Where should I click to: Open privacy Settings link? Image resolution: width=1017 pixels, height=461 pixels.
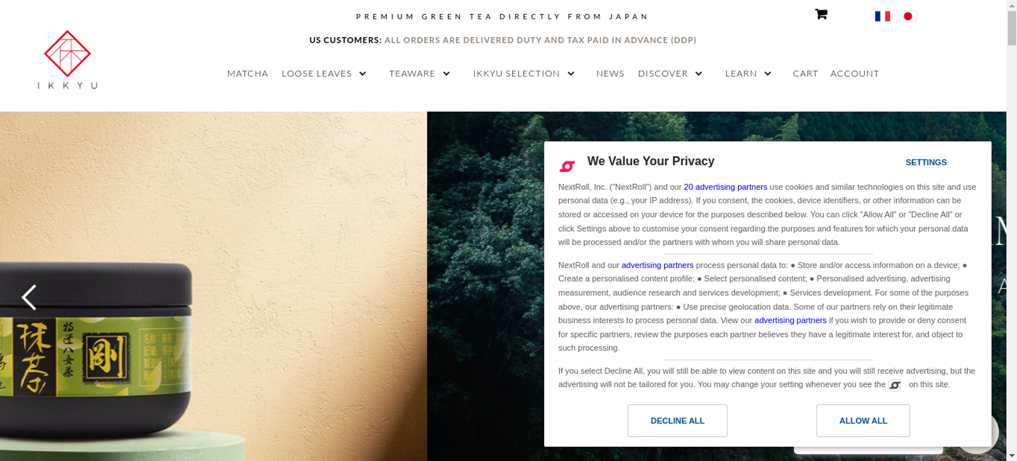[x=926, y=162]
